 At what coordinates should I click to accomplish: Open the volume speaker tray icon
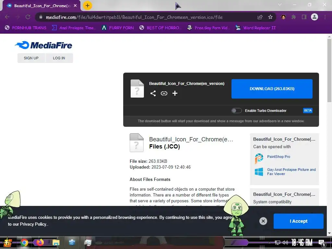coord(285,243)
